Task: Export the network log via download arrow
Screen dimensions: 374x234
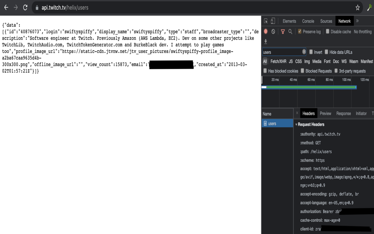Action: [265, 41]
